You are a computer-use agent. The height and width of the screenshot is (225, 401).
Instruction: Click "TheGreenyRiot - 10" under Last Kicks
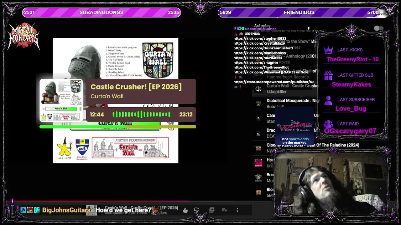pos(352,59)
